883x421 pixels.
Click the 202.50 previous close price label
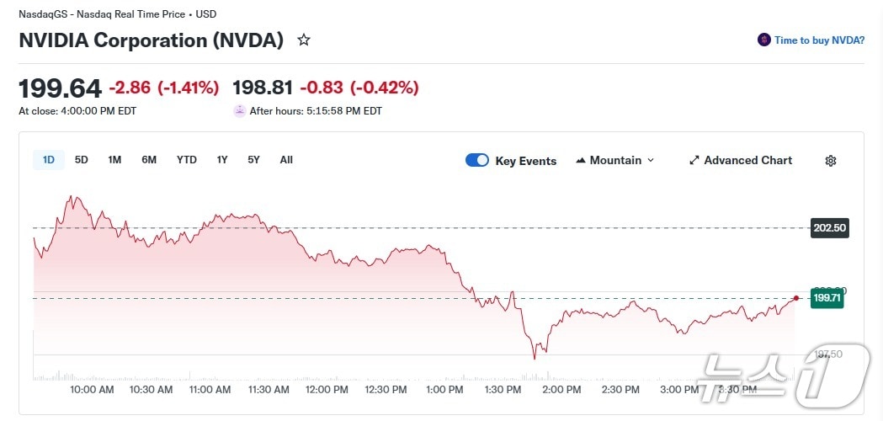829,227
